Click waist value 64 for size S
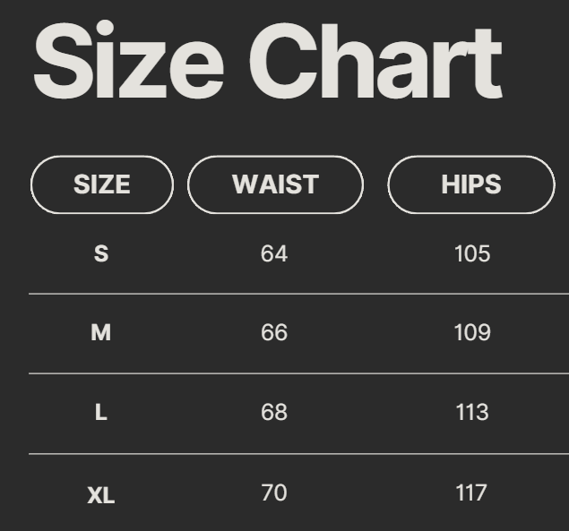Viewport: 569px width, 531px height. coord(274,254)
